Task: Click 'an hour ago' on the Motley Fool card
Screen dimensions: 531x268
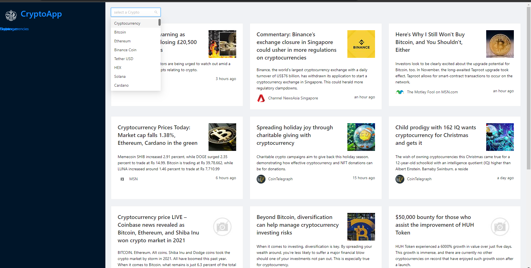Action: (503, 91)
